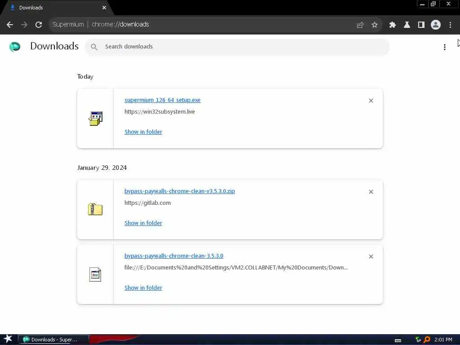Click the orange magnifier tray icon
This screenshot has width=460, height=345.
[427, 340]
